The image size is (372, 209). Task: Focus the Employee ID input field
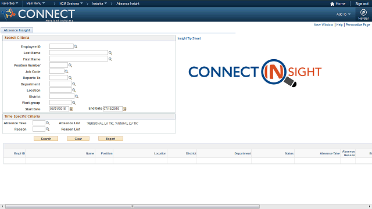[x=62, y=46]
